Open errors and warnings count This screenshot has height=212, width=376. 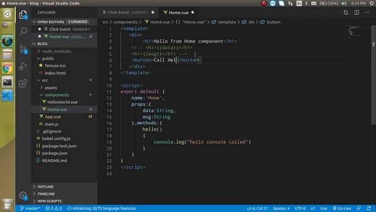[x=53, y=208]
